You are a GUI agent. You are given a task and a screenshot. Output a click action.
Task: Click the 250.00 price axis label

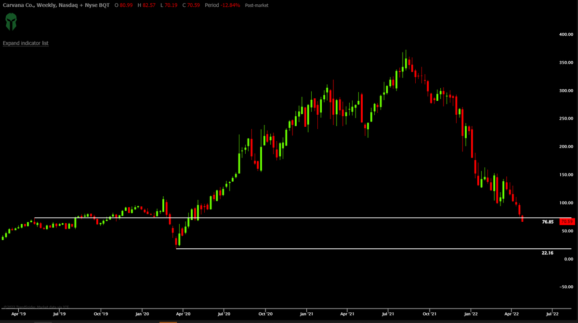tap(565, 119)
